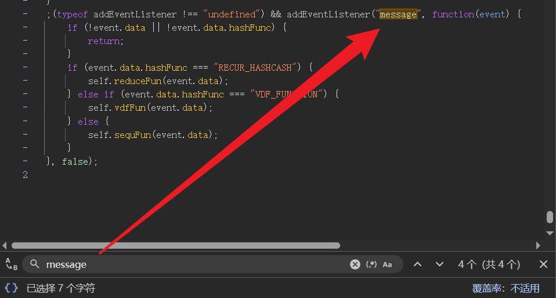Click the "4 个 (共 4 个)" match count
This screenshot has height=298, width=556.
489,264
